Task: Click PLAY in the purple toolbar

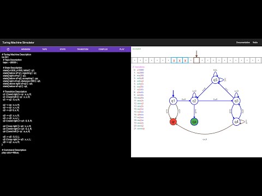Action: click(x=122, y=49)
